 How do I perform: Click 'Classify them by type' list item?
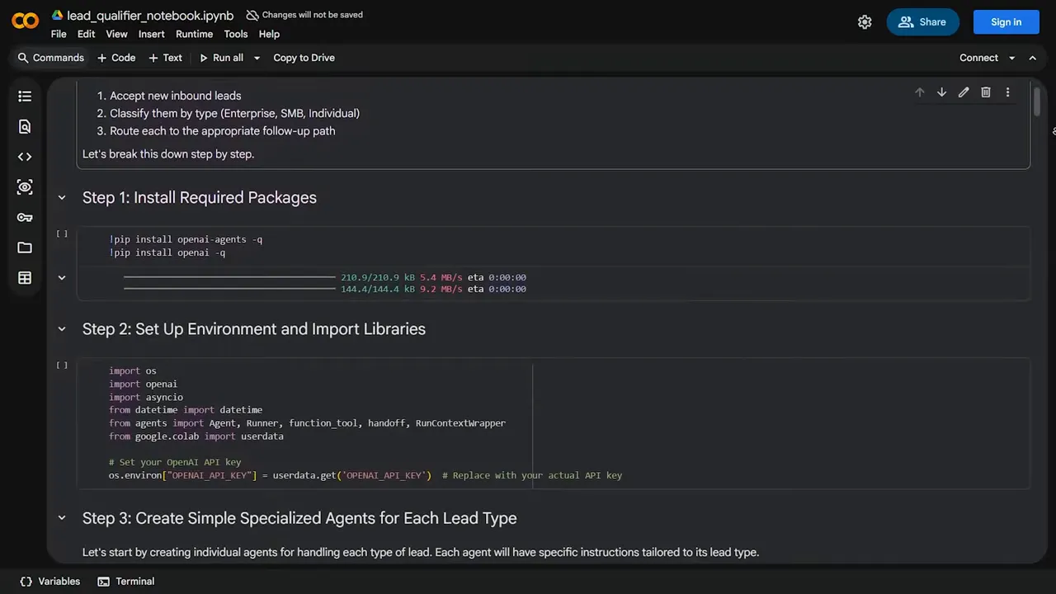234,113
